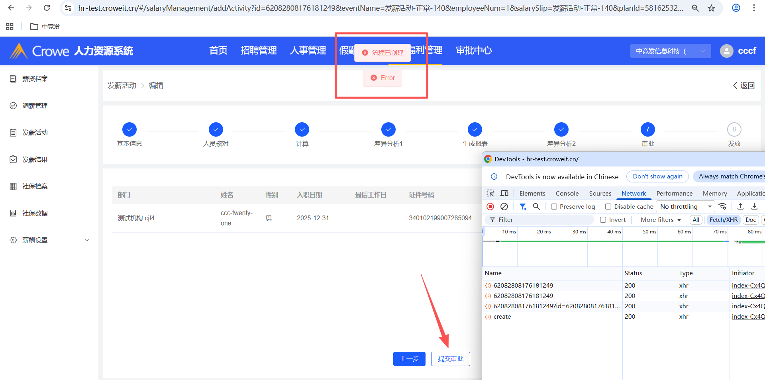Click the 提交审批 button
The width and height of the screenshot is (765, 380).
[x=450, y=359]
